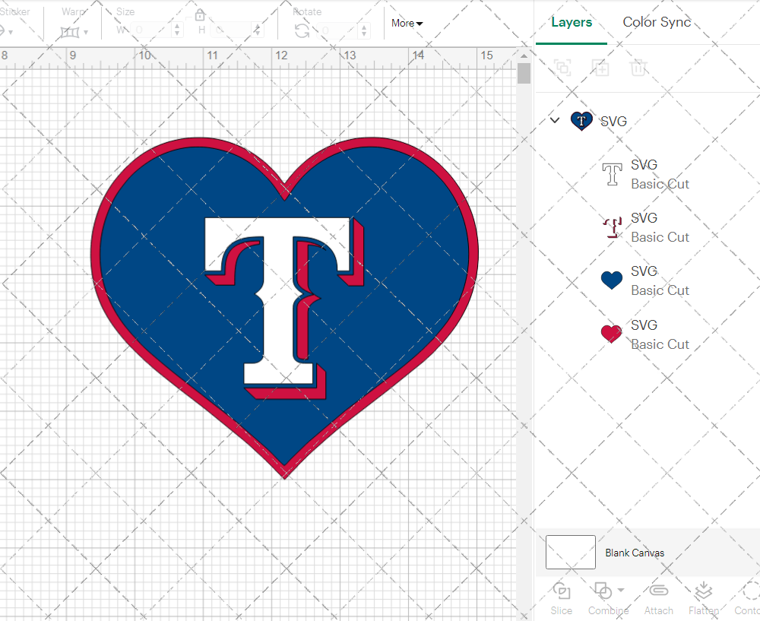The width and height of the screenshot is (760, 621).
Task: Click the Height size input field
Action: click(232, 30)
